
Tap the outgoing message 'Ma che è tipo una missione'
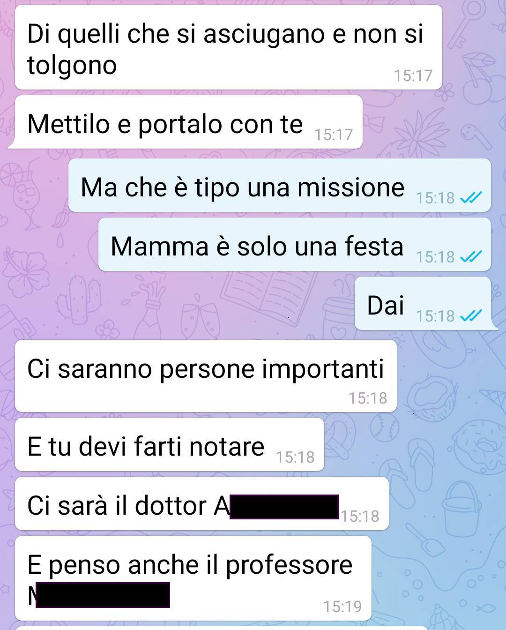pos(280,185)
